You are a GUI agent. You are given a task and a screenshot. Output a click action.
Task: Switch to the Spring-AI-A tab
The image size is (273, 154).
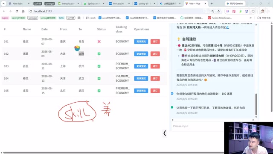(94, 3)
